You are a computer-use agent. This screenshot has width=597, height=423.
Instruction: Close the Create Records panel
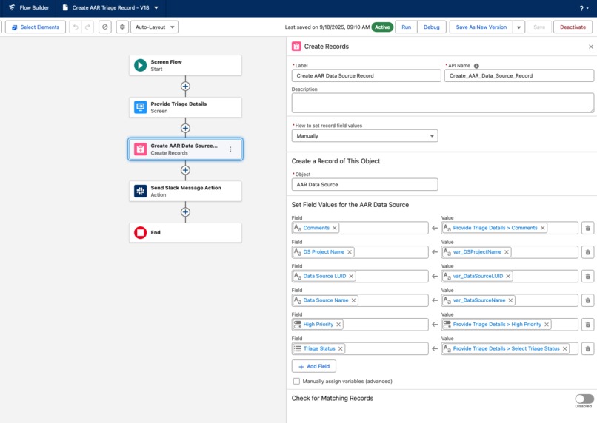click(x=591, y=47)
